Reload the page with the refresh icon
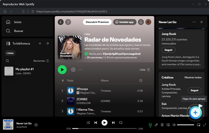209x133 pixels. pos(23,11)
